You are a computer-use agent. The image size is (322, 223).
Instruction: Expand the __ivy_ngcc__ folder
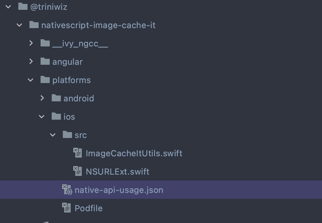click(x=31, y=43)
